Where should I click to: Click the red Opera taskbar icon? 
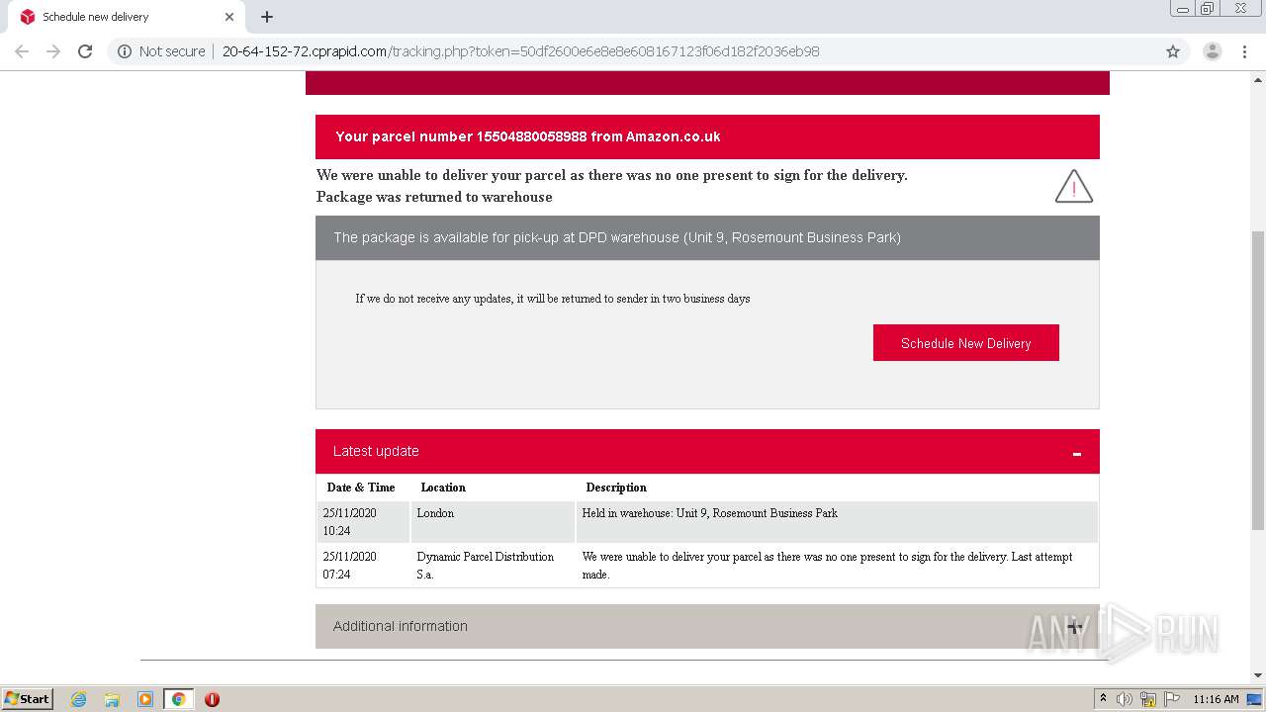(212, 699)
